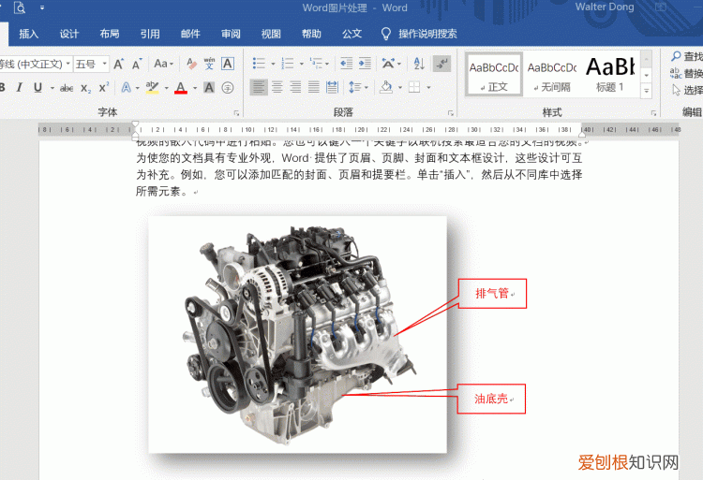Image resolution: width=703 pixels, height=480 pixels.
Task: Click the Sort A-Z icon
Action: tap(419, 64)
